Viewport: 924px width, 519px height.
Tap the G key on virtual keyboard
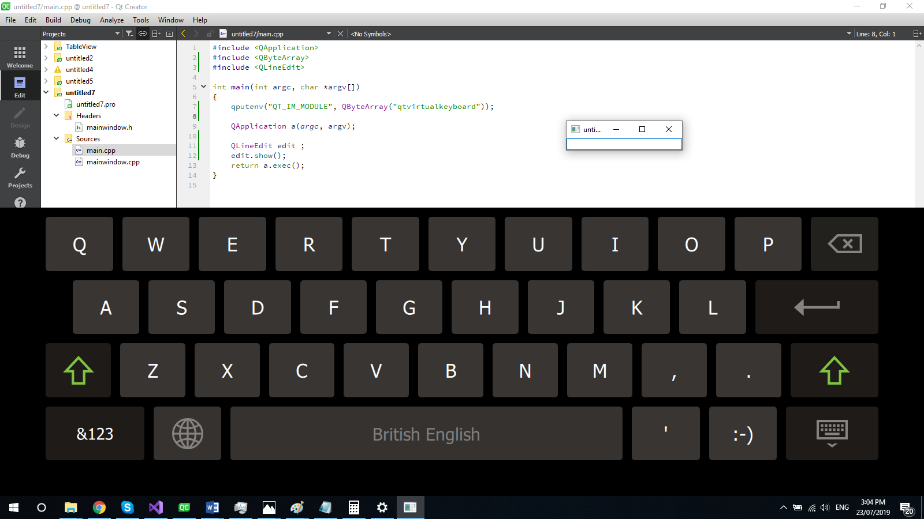(x=409, y=307)
